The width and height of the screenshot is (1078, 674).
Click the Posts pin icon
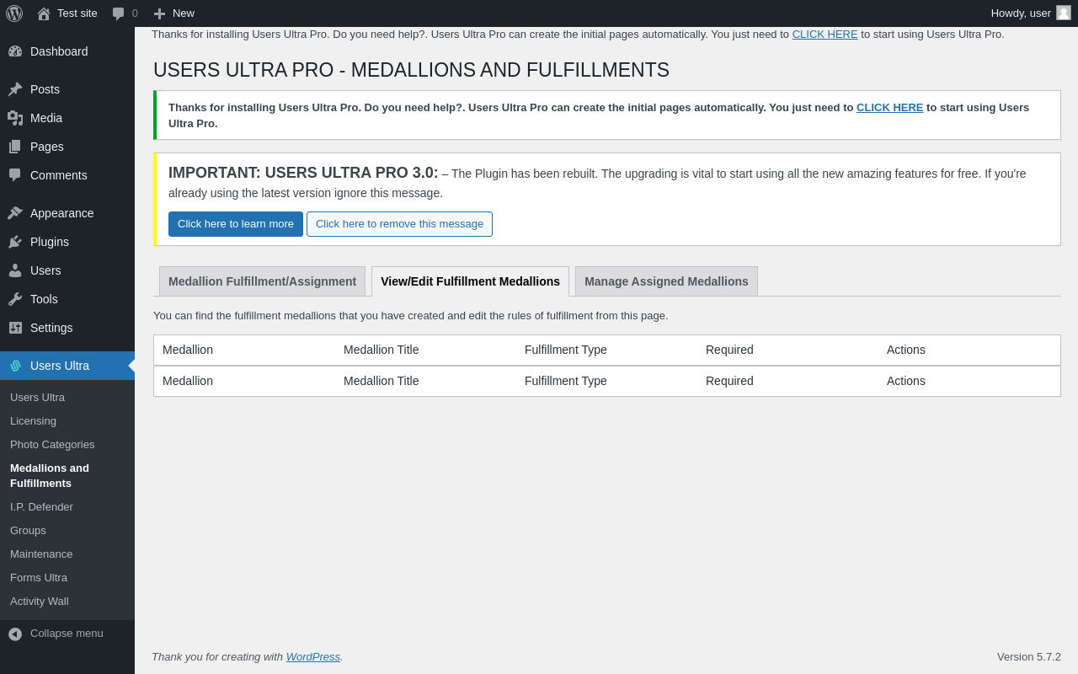click(15, 89)
